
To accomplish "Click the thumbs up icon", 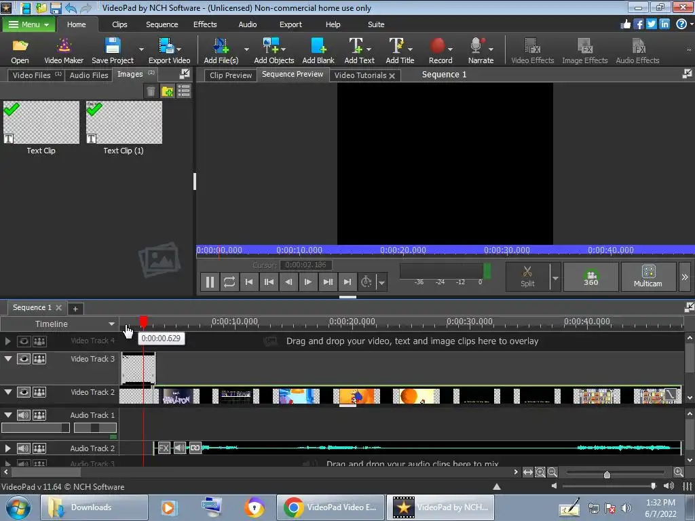I will (x=626, y=24).
